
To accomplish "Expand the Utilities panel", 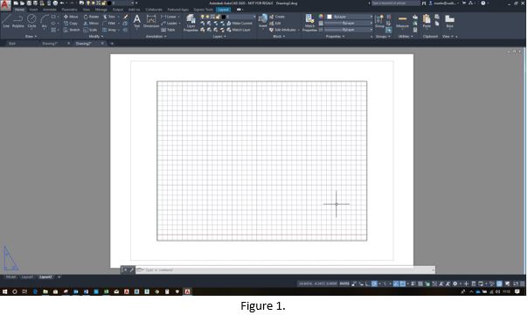I will 406,37.
